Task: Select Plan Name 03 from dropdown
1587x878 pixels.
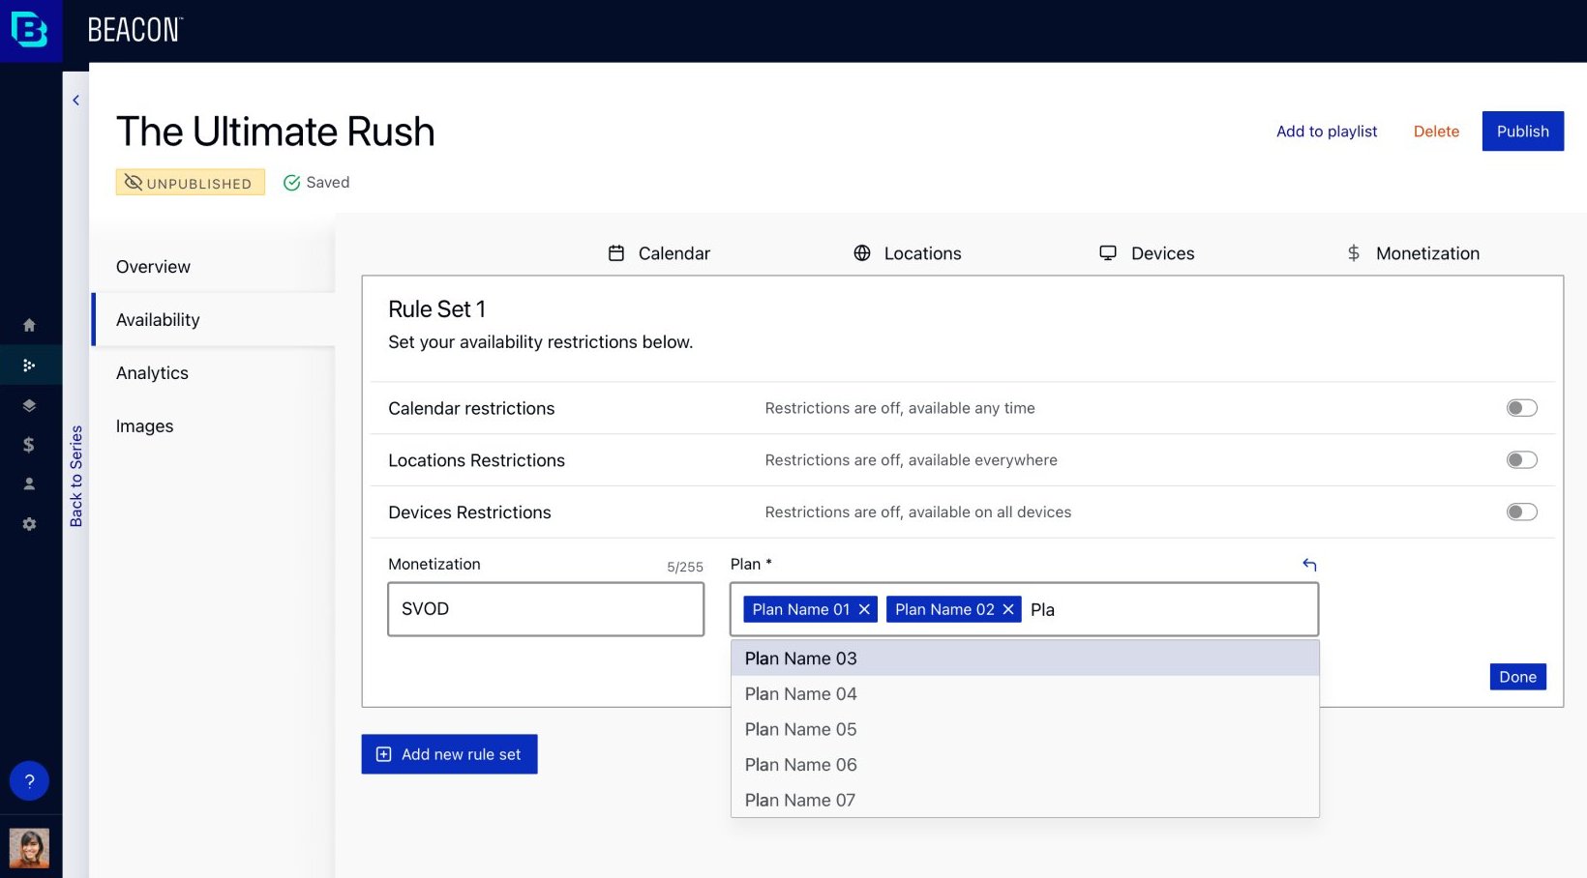Action: click(x=1025, y=658)
